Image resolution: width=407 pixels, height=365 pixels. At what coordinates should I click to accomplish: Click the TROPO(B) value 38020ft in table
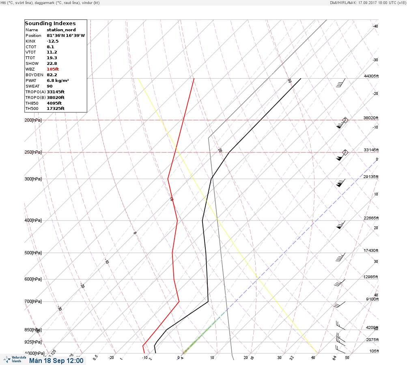56,98
